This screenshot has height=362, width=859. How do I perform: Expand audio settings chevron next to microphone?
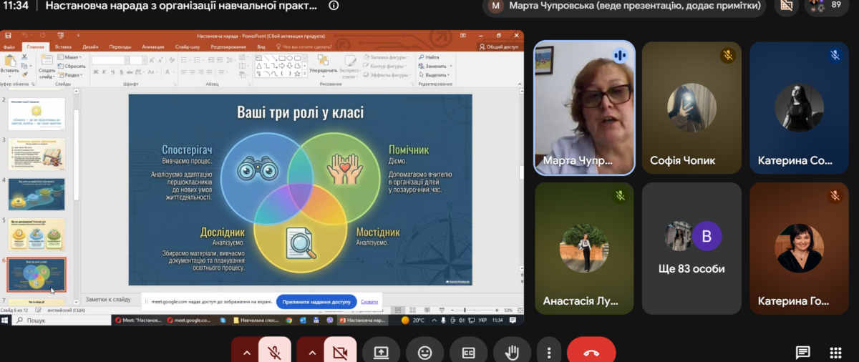[x=246, y=352]
